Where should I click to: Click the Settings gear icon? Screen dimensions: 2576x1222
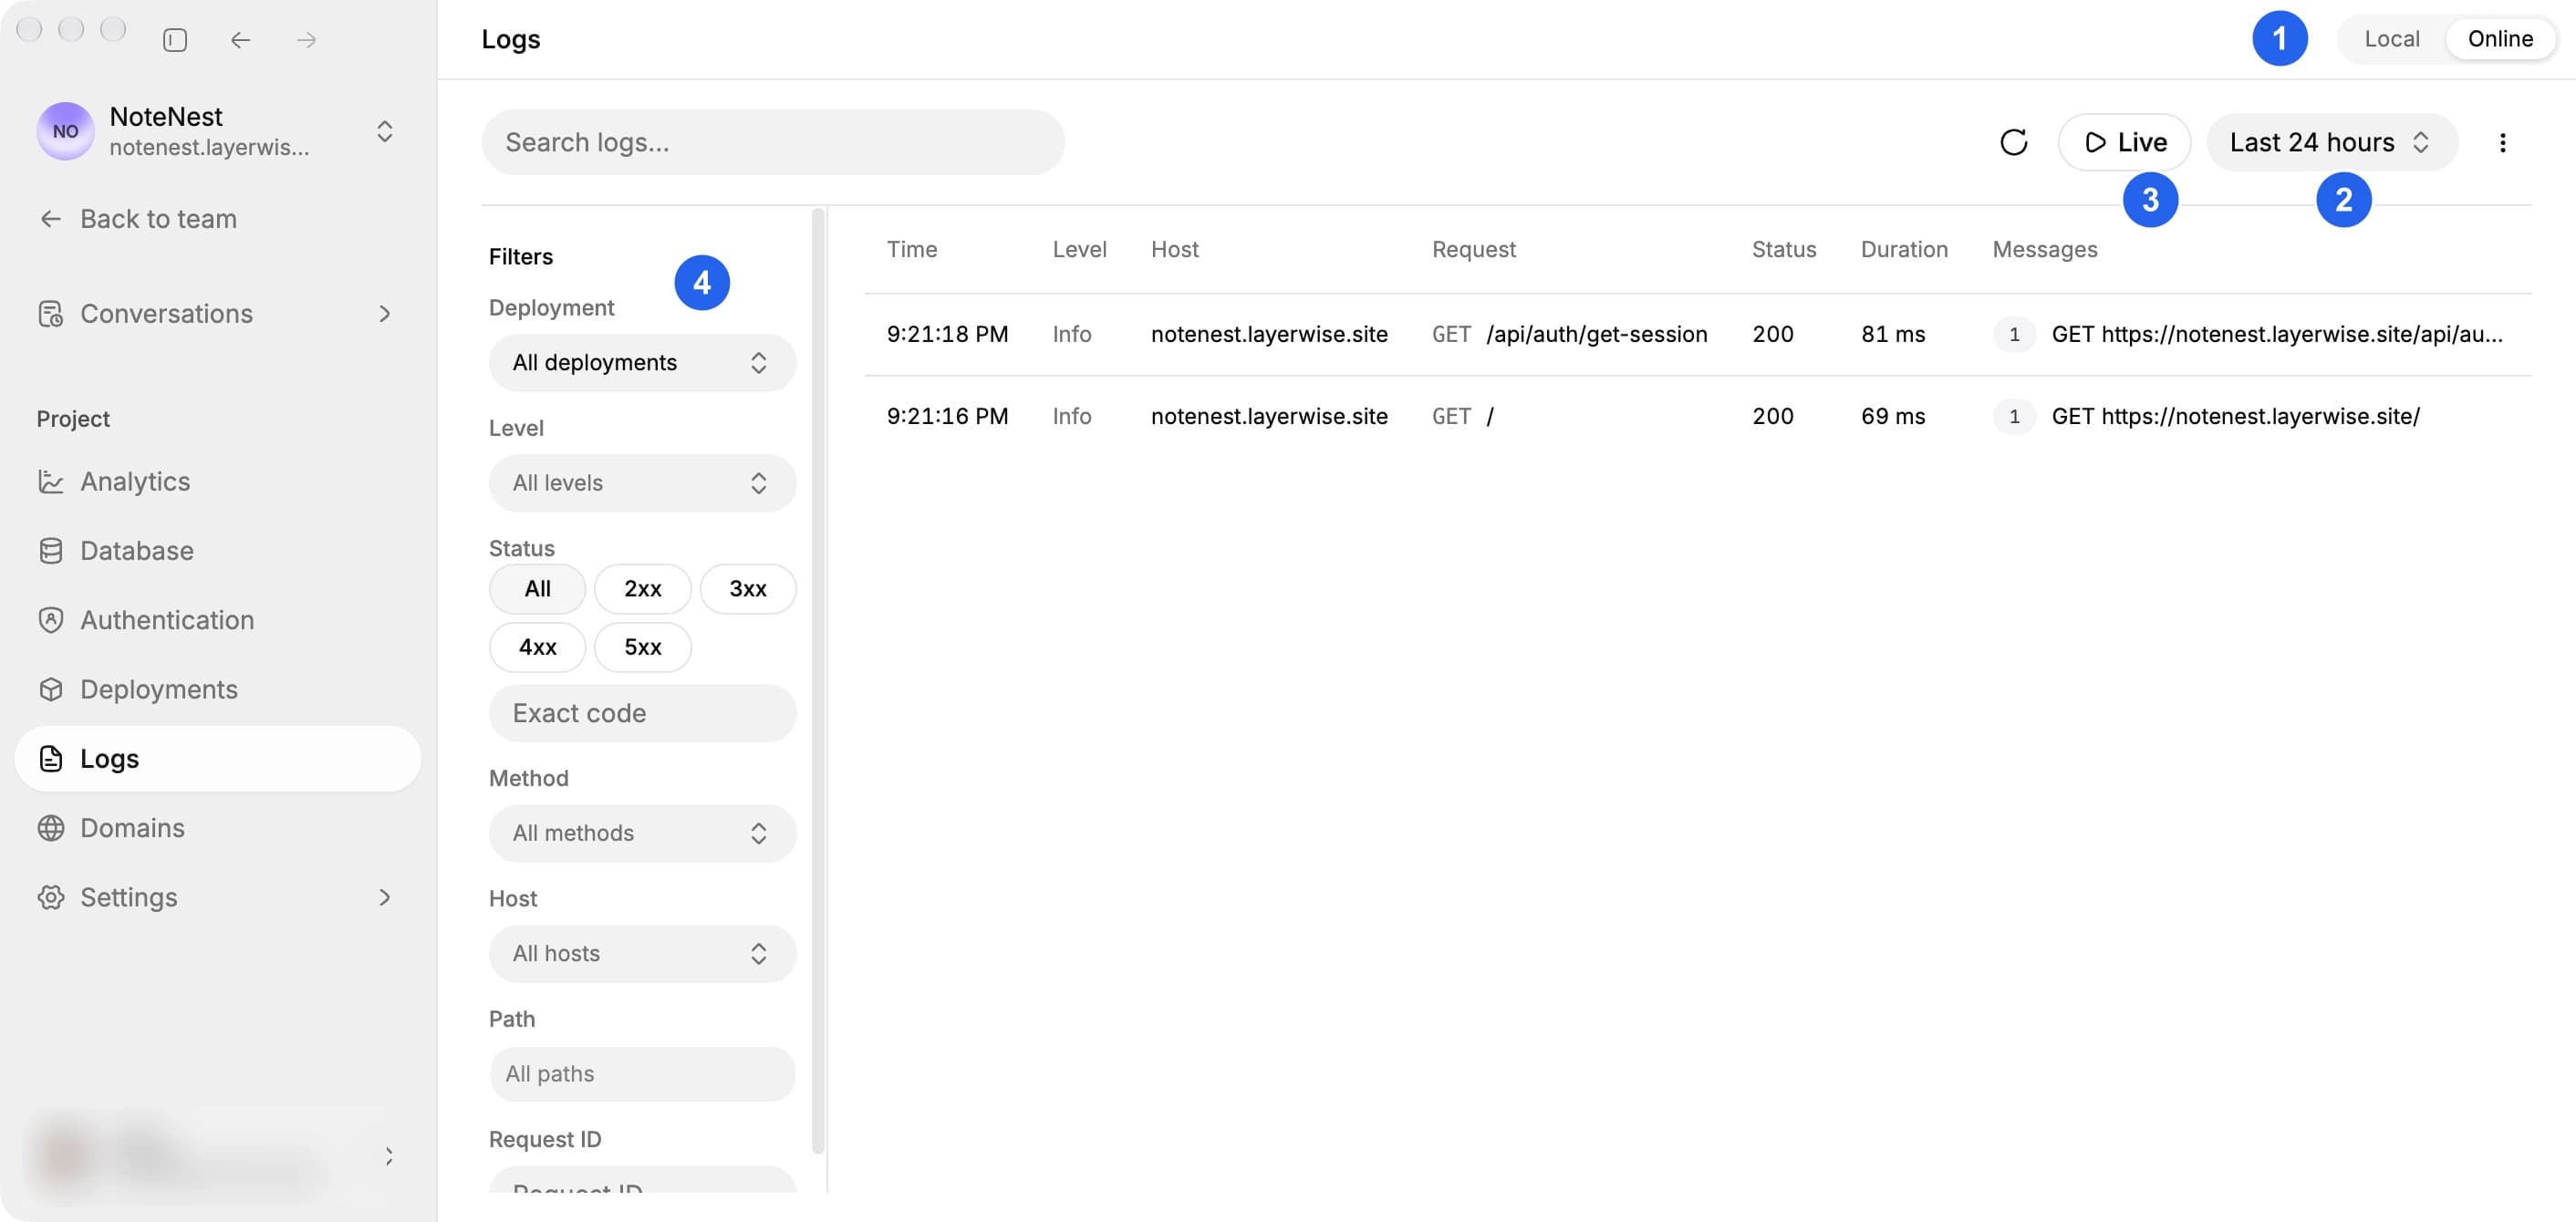(50, 898)
